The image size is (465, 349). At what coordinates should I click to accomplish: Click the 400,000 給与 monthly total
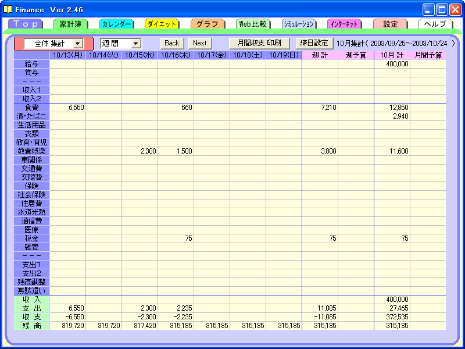tap(392, 64)
